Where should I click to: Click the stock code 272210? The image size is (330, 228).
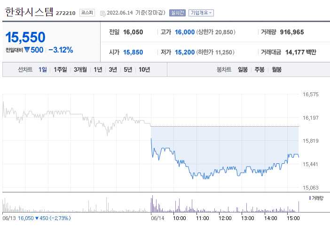point(65,13)
